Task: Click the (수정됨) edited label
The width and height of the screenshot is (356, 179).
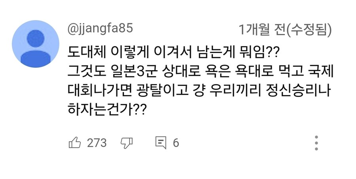Action: tap(310, 29)
